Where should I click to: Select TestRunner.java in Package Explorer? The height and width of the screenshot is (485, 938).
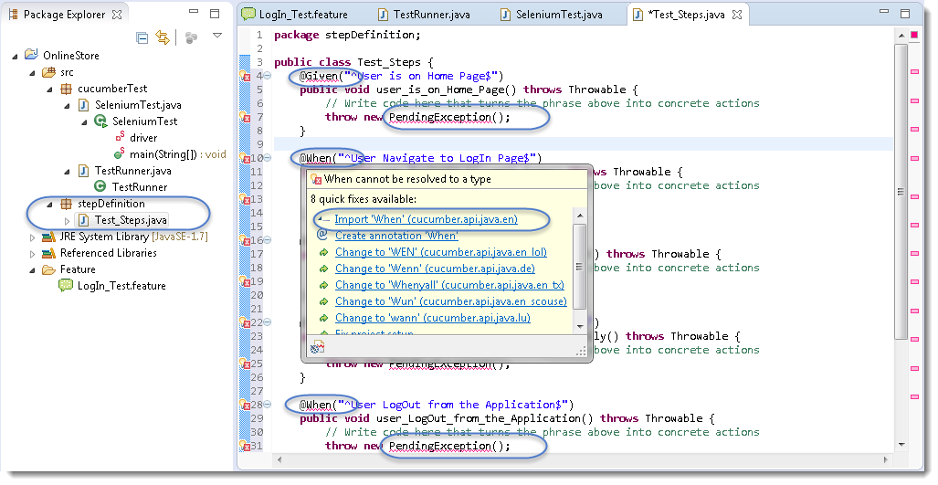tap(132, 171)
